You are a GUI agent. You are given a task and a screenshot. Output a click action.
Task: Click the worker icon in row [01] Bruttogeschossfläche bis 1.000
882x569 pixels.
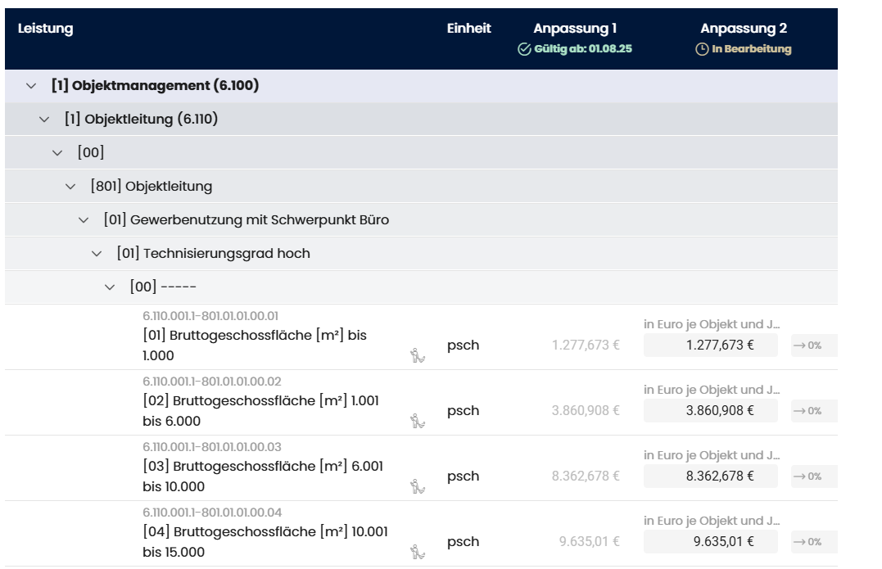pyautogui.click(x=417, y=355)
